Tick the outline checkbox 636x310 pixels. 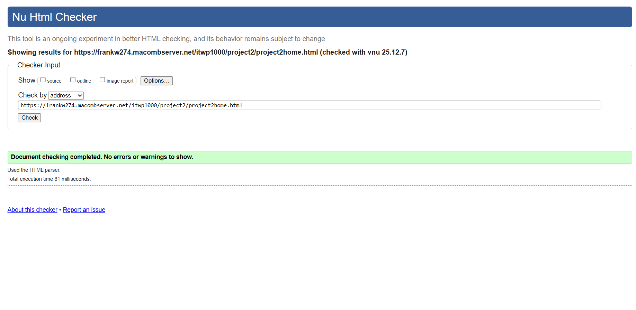(x=73, y=80)
